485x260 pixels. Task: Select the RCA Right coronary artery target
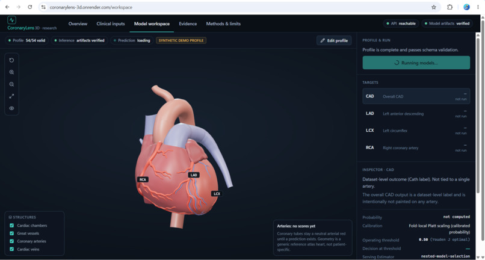pos(416,147)
